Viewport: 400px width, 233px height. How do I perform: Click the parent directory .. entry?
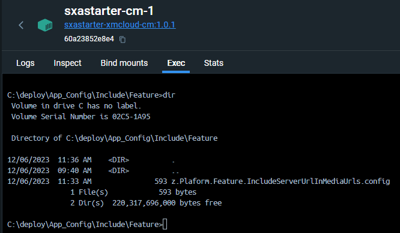tap(175, 171)
